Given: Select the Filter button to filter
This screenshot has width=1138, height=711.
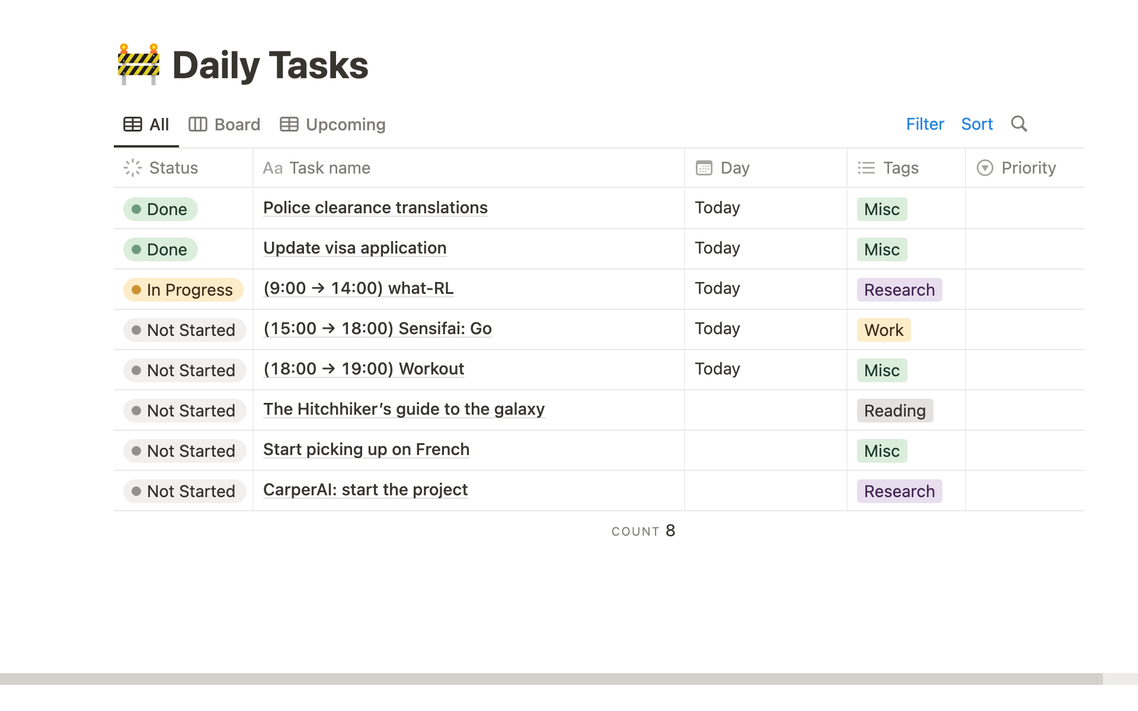Looking at the screenshot, I should point(925,124).
